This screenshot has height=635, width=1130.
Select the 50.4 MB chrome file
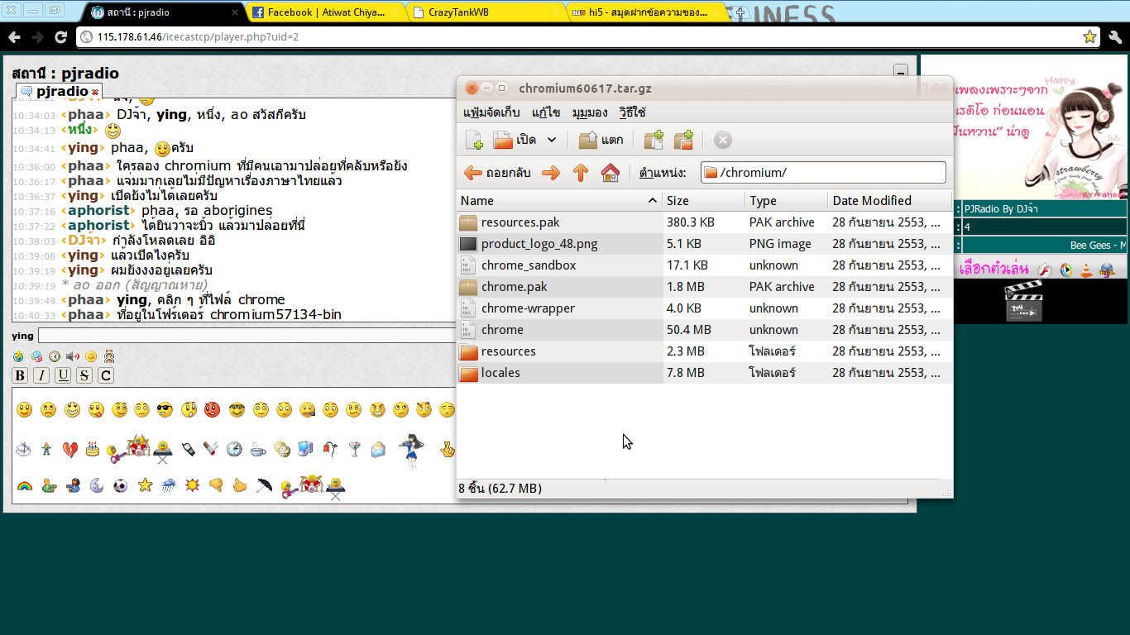[x=705, y=330]
